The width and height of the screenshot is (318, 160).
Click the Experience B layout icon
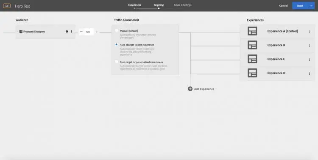[252, 45]
